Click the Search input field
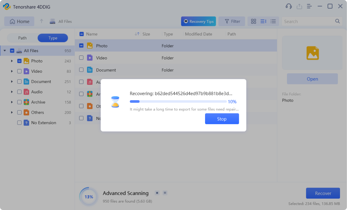 [x=308, y=21]
